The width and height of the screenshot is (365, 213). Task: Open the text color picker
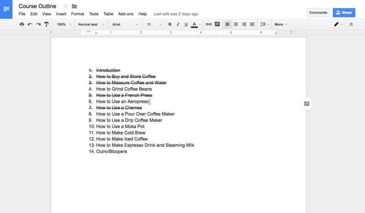[x=194, y=25]
